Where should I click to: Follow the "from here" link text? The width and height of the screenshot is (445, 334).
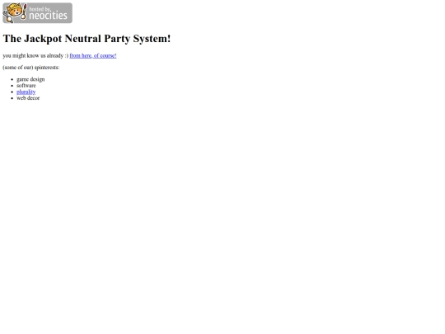(80, 56)
